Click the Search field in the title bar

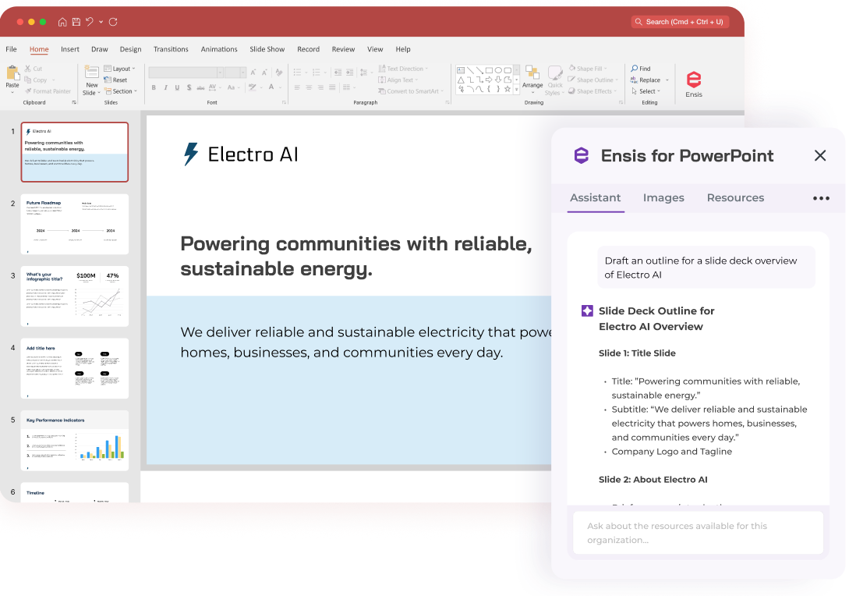[680, 22]
